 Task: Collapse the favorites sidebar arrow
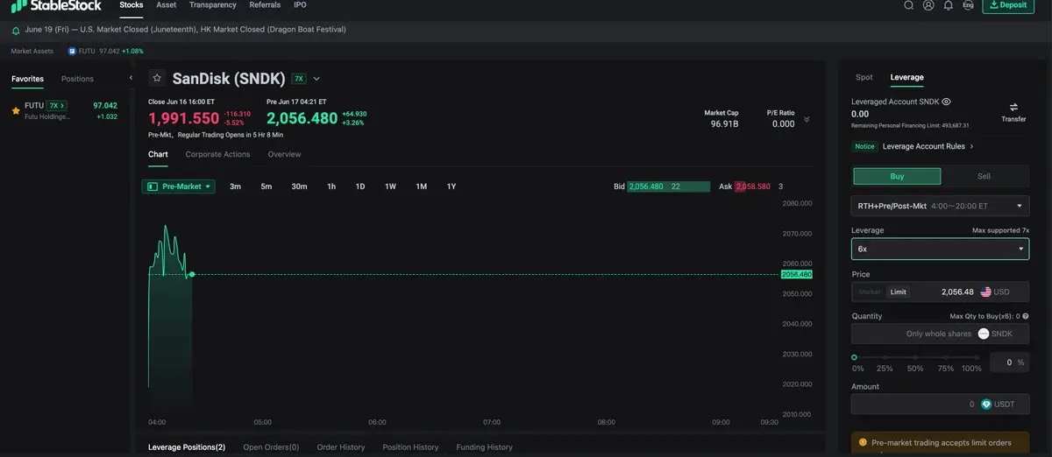click(x=131, y=78)
